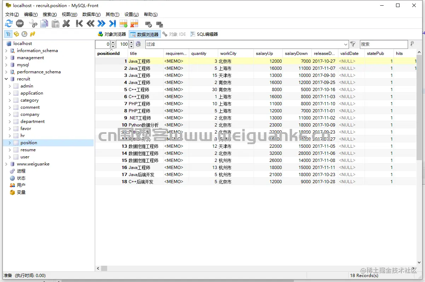Expand the mysql database node
This screenshot has height=282, width=425.
(6, 65)
